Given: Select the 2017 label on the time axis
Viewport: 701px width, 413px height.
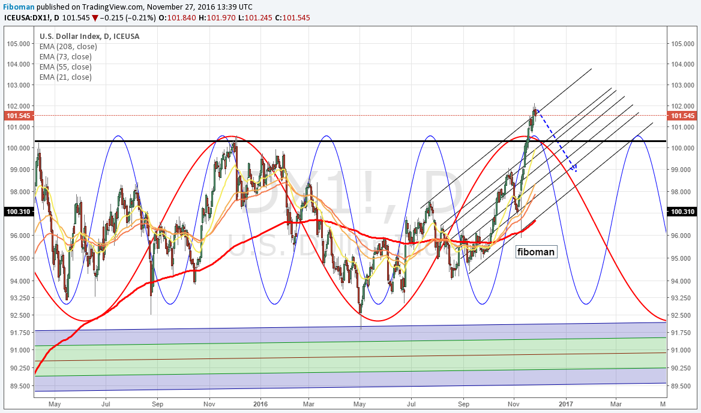Looking at the screenshot, I should [x=565, y=405].
